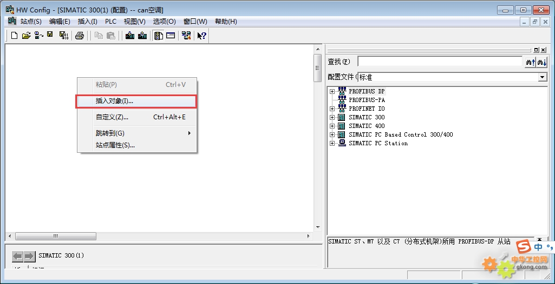Activate the context Help arrow icon
Viewport: 555px width, 284px height.
coord(202,36)
